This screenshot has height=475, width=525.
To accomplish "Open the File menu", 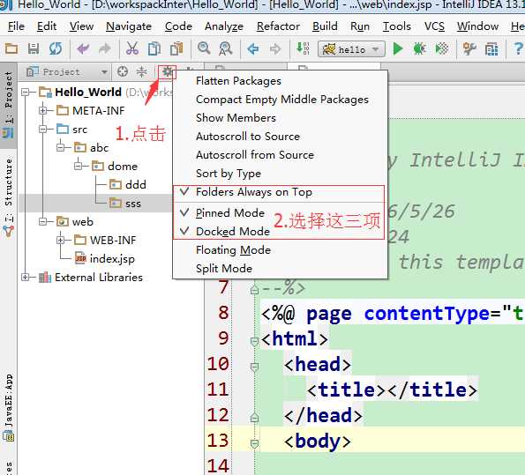I will (x=16, y=26).
